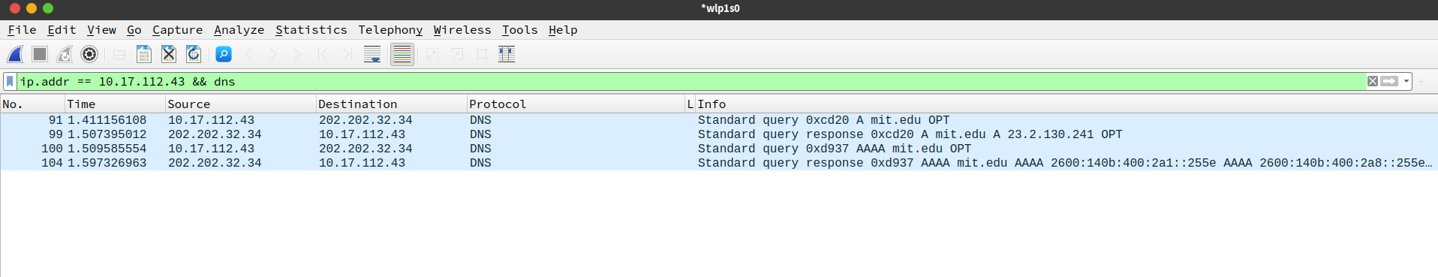The height and width of the screenshot is (277, 1438).
Task: Clear the display filter with X button
Action: [1373, 81]
